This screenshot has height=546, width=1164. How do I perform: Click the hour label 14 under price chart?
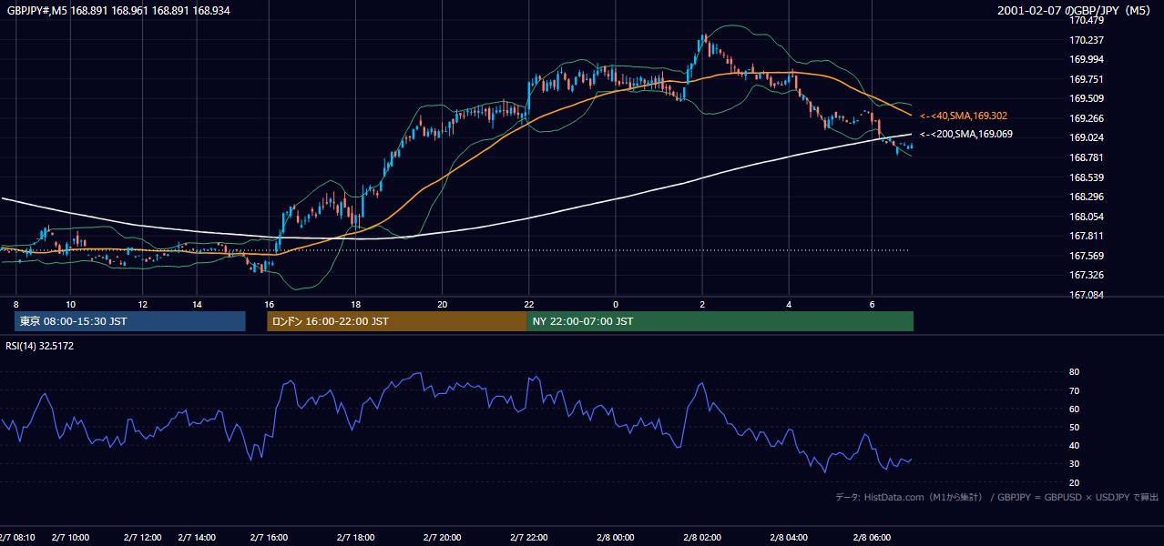coord(196,304)
